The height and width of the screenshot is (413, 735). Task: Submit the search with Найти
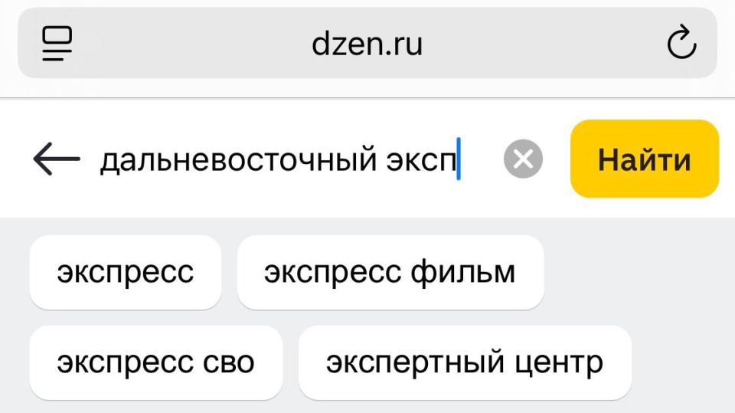(644, 159)
